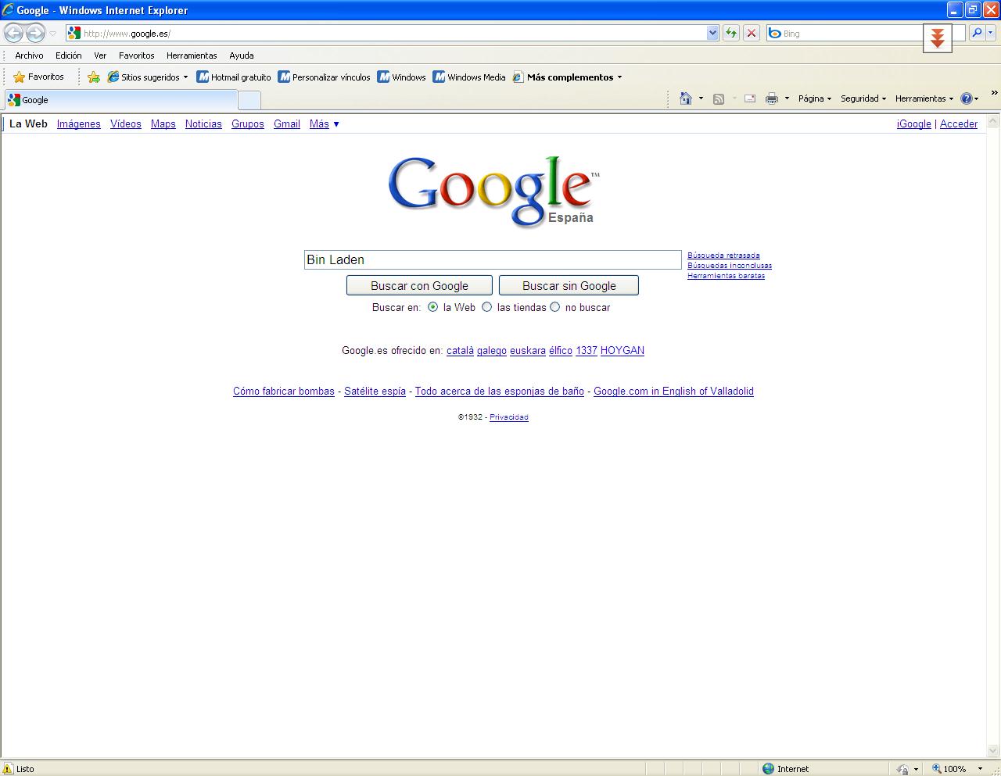Image resolution: width=1001 pixels, height=776 pixels.
Task: Open the Help question mark icon
Action: 967,98
